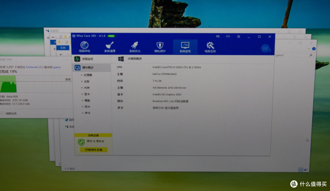The width and height of the screenshot is (330, 191).
Task: Click the Windows logo beside 计算机概述
Action: [121, 59]
